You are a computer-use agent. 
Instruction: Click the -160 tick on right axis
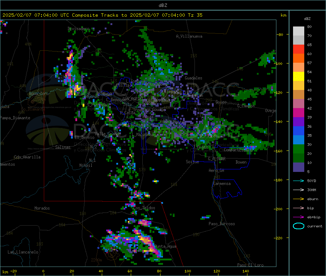click(279, 151)
